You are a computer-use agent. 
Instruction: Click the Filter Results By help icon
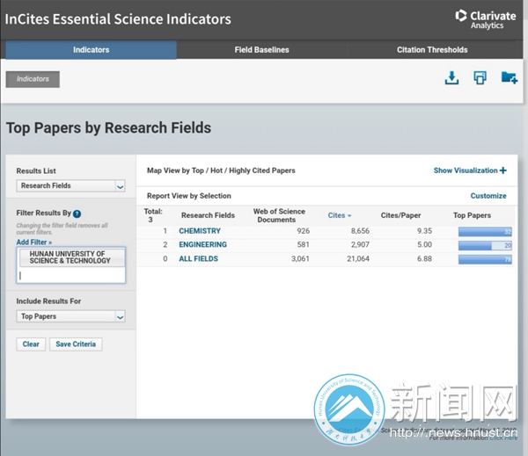tap(77, 214)
